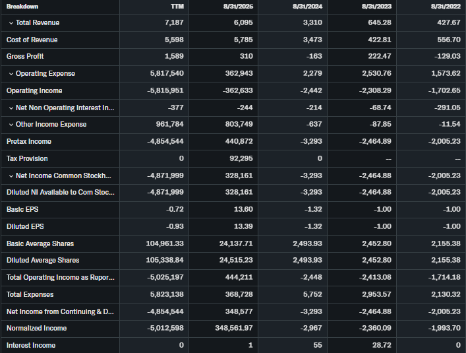Collapse the Total Revenue row chevron
This screenshot has width=466, height=353.
click(x=11, y=23)
